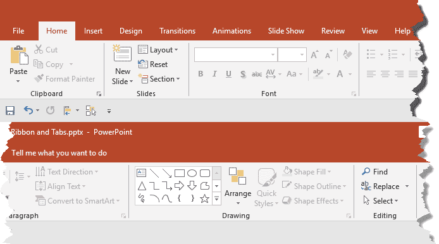This screenshot has width=439, height=244.
Task: Open the Layout dropdown
Action: click(158, 50)
